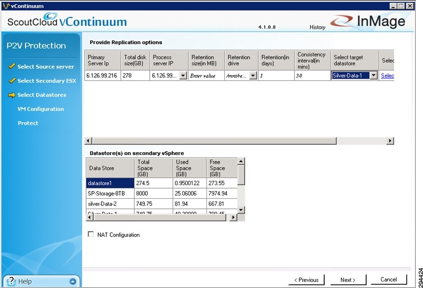Click the 8000 total space cell
This screenshot has height=288, width=423.
[154, 193]
